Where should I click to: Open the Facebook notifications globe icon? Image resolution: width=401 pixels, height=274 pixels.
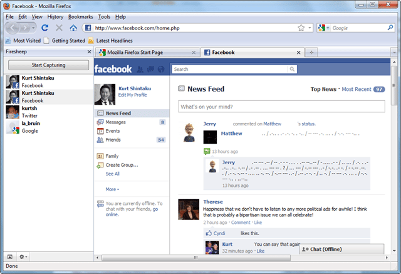(x=161, y=69)
